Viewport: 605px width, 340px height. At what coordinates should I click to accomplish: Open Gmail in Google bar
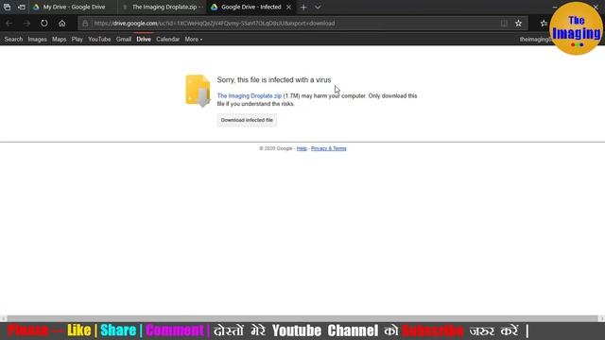pyautogui.click(x=124, y=40)
